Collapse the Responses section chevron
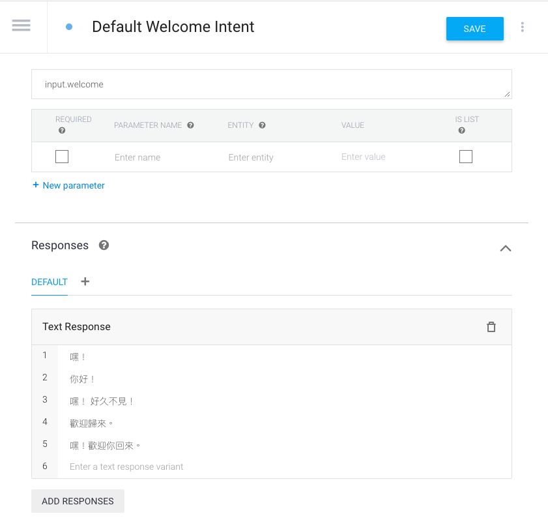Image resolution: width=548 pixels, height=520 pixels. click(506, 249)
